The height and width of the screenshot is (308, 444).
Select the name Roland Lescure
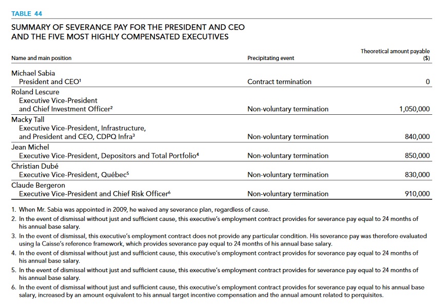[35, 92]
